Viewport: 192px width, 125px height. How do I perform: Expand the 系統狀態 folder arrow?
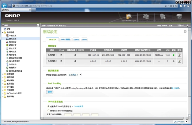coord(3,96)
